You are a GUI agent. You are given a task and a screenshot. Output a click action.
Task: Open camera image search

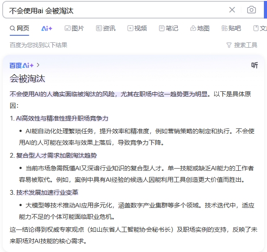pos(251,10)
